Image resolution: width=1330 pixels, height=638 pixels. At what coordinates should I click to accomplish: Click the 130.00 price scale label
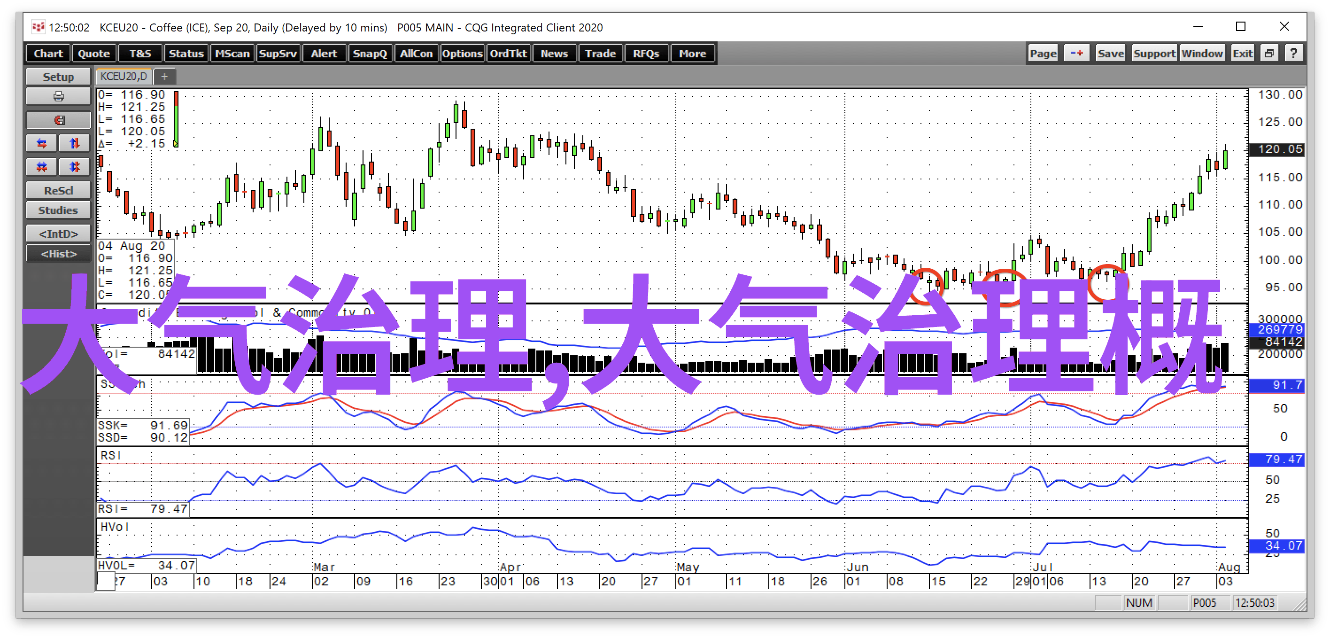(x=1280, y=94)
